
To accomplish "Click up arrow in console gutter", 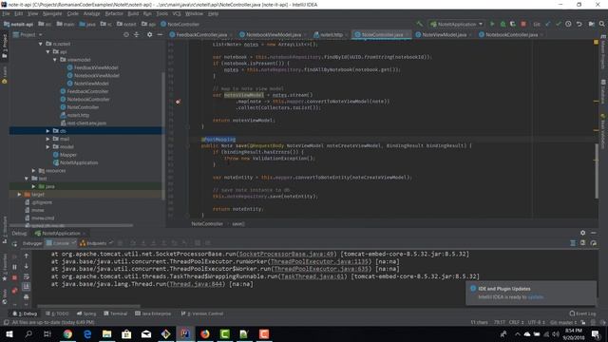I will 26,256.
